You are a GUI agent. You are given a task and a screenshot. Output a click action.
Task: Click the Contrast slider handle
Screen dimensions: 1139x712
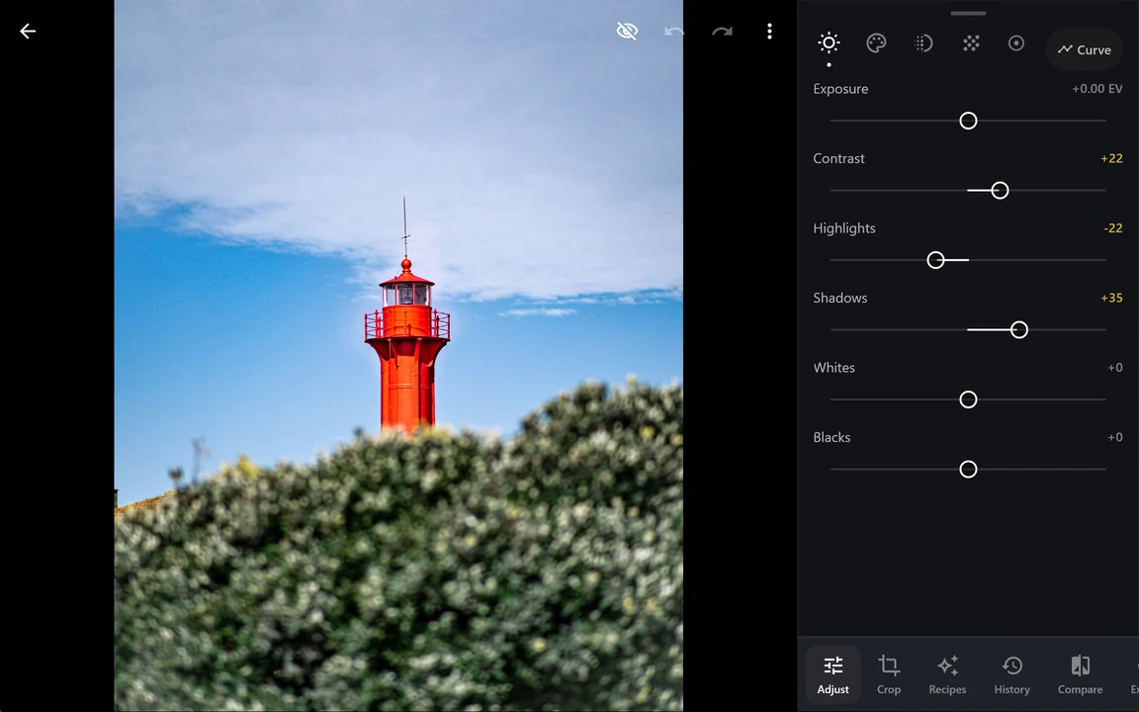(x=1001, y=190)
